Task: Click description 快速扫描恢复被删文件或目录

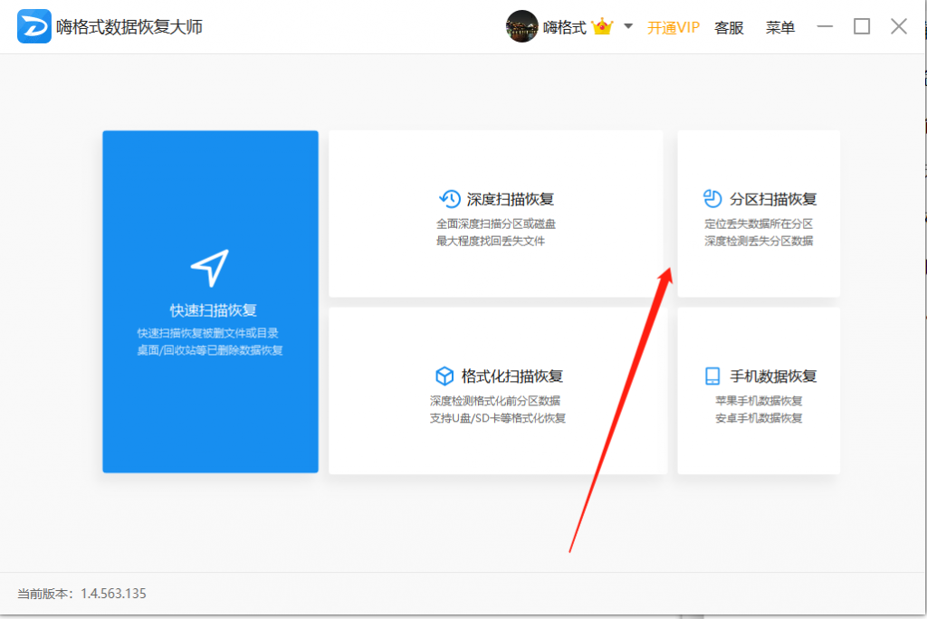Action: [x=207, y=333]
